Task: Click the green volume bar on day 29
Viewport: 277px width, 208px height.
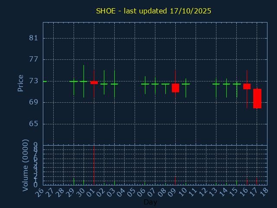Action: coord(74,182)
